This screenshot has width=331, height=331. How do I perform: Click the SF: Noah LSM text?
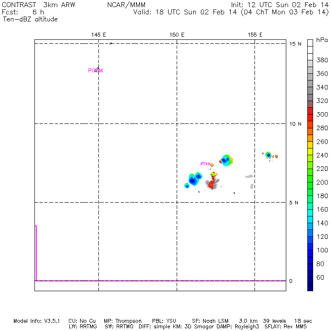click(210, 321)
